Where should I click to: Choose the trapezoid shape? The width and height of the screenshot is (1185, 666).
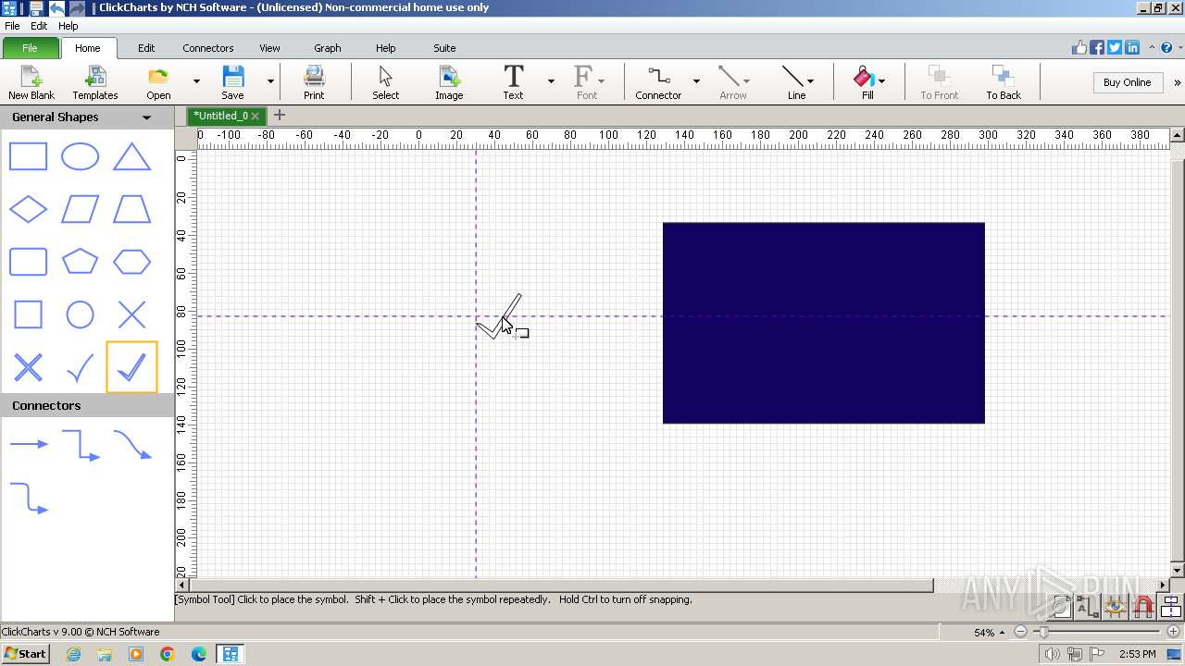click(x=131, y=209)
